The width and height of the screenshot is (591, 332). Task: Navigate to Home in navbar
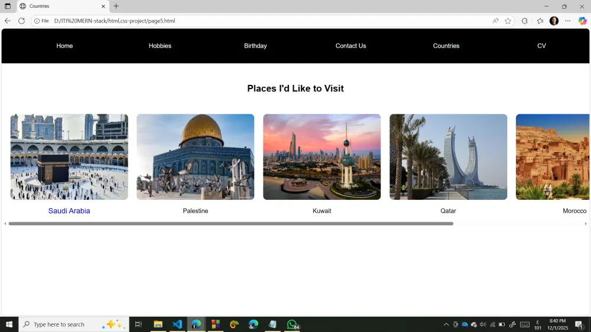pyautogui.click(x=64, y=46)
